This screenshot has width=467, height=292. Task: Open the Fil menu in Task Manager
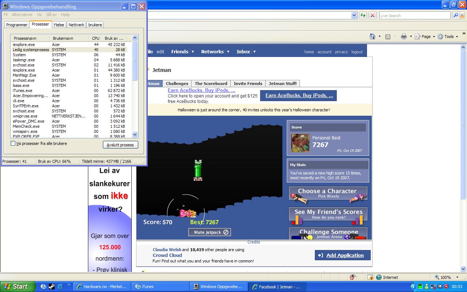coord(5,15)
